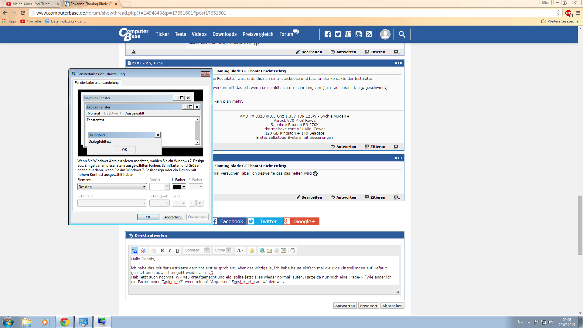This screenshot has height=328, width=583.
Task: Click the remove text formatting icon
Action: [143, 251]
